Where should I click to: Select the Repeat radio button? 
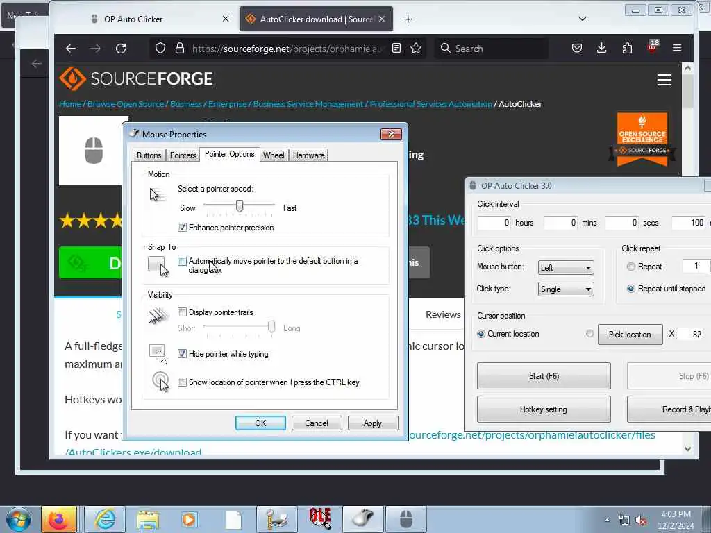pos(630,266)
